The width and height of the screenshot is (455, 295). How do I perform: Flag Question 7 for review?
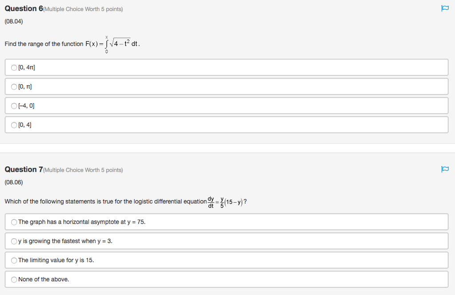tap(445, 169)
